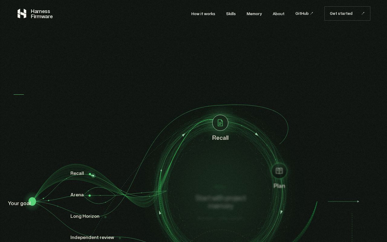Open the GitHub external link
387x242 pixels.
304,14
